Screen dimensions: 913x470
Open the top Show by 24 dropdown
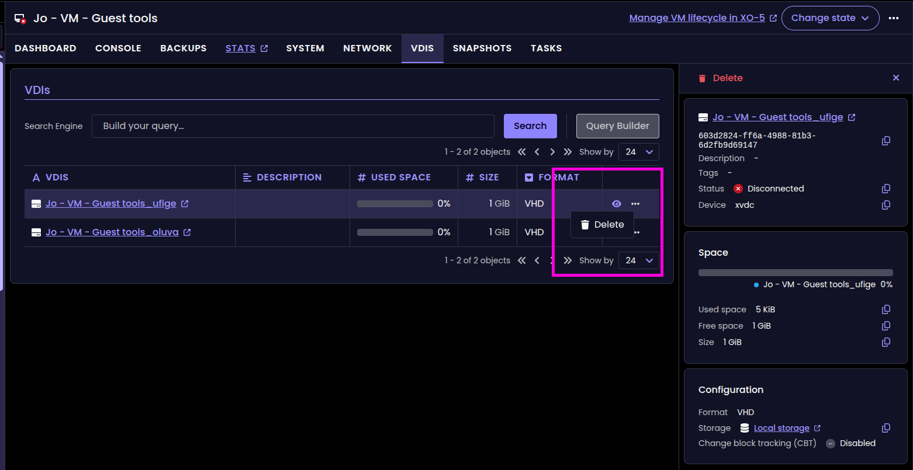click(638, 152)
